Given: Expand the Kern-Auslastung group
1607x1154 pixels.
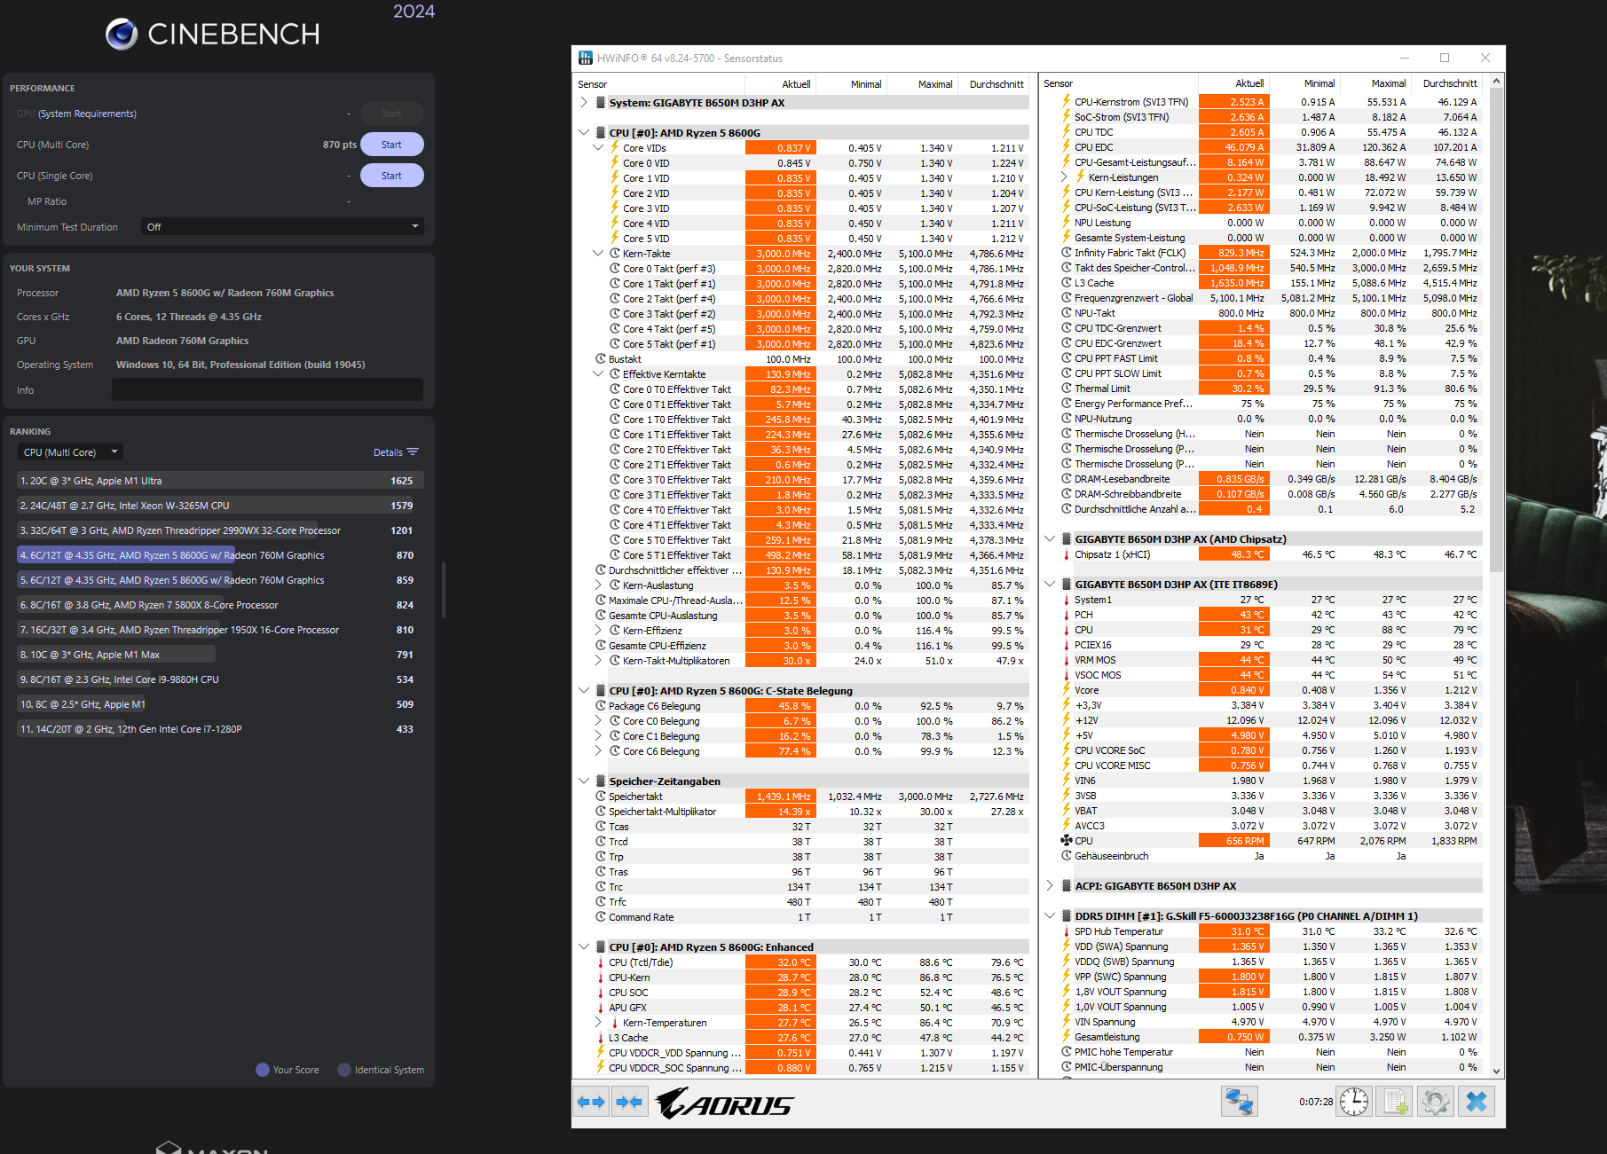Looking at the screenshot, I should (x=598, y=585).
